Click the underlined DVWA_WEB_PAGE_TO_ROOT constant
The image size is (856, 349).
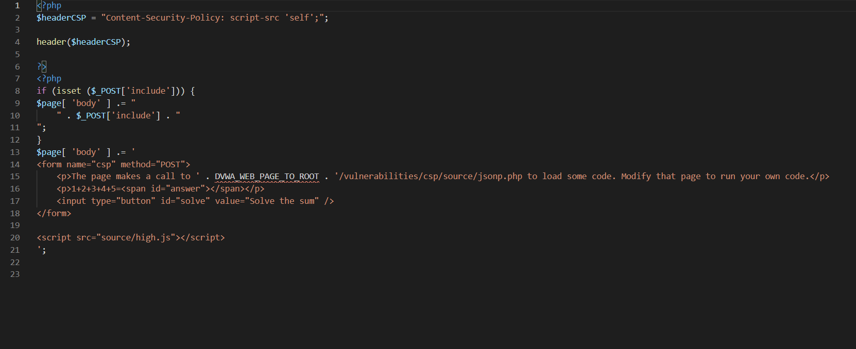click(x=267, y=177)
